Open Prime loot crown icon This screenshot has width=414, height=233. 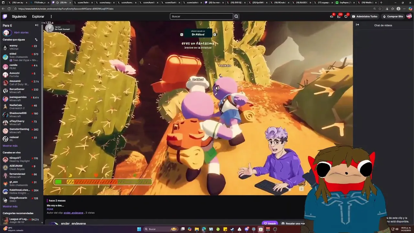click(332, 17)
